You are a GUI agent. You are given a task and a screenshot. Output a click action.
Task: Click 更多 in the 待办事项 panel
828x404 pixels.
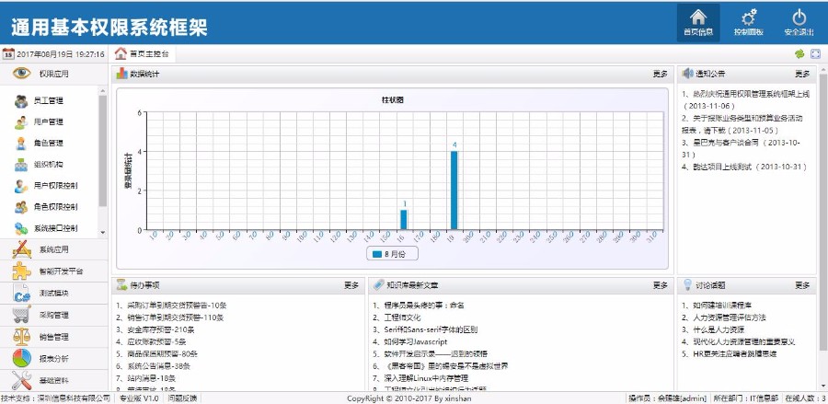click(351, 285)
